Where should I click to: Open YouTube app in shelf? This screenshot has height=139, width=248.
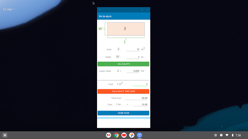[x=124, y=135]
